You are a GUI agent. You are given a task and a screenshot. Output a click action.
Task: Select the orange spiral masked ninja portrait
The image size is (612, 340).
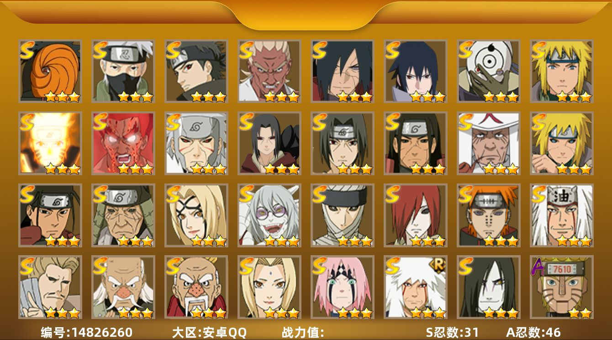pyautogui.click(x=50, y=71)
